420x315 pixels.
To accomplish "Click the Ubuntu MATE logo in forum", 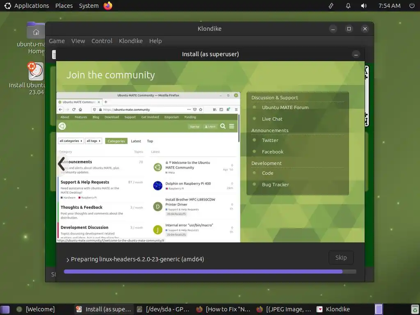I will pyautogui.click(x=62, y=126).
